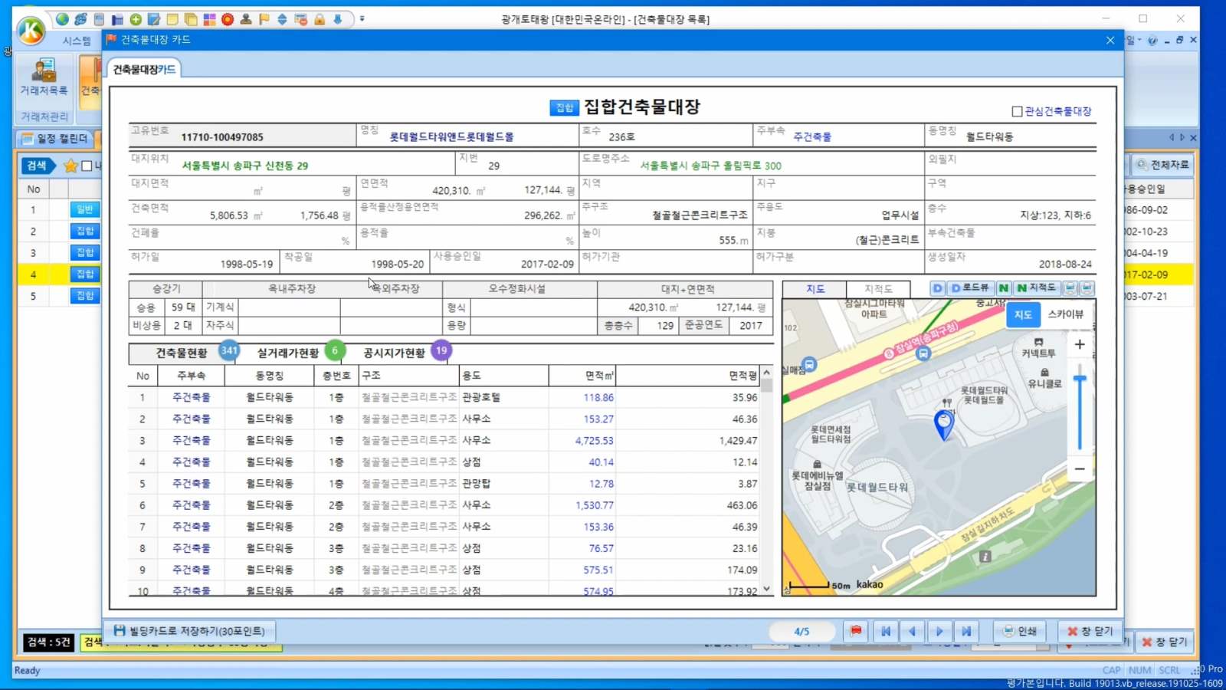
Task: Go to the previous building record
Action: [x=912, y=631]
